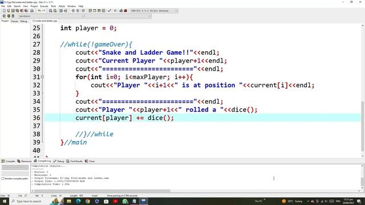Open WhatsApp from the taskbar
Image resolution: width=365 pixels, height=205 pixels.
[125, 201]
